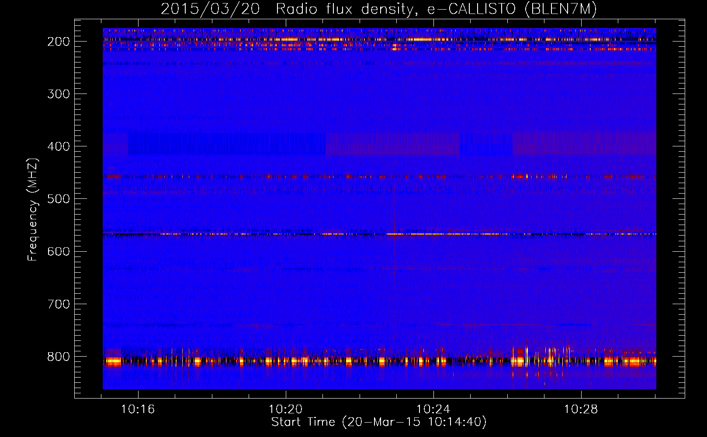Click the 10:20 time tick label
Image resolution: width=707 pixels, height=437 pixels.
(x=286, y=409)
